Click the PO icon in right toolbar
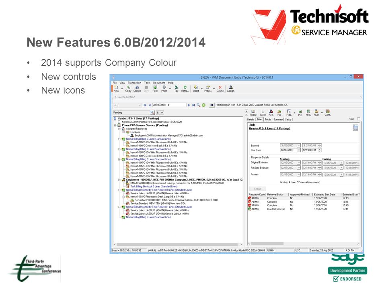 click(x=279, y=113)
